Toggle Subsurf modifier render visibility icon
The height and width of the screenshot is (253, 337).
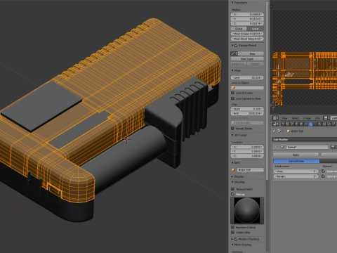(x=333, y=147)
